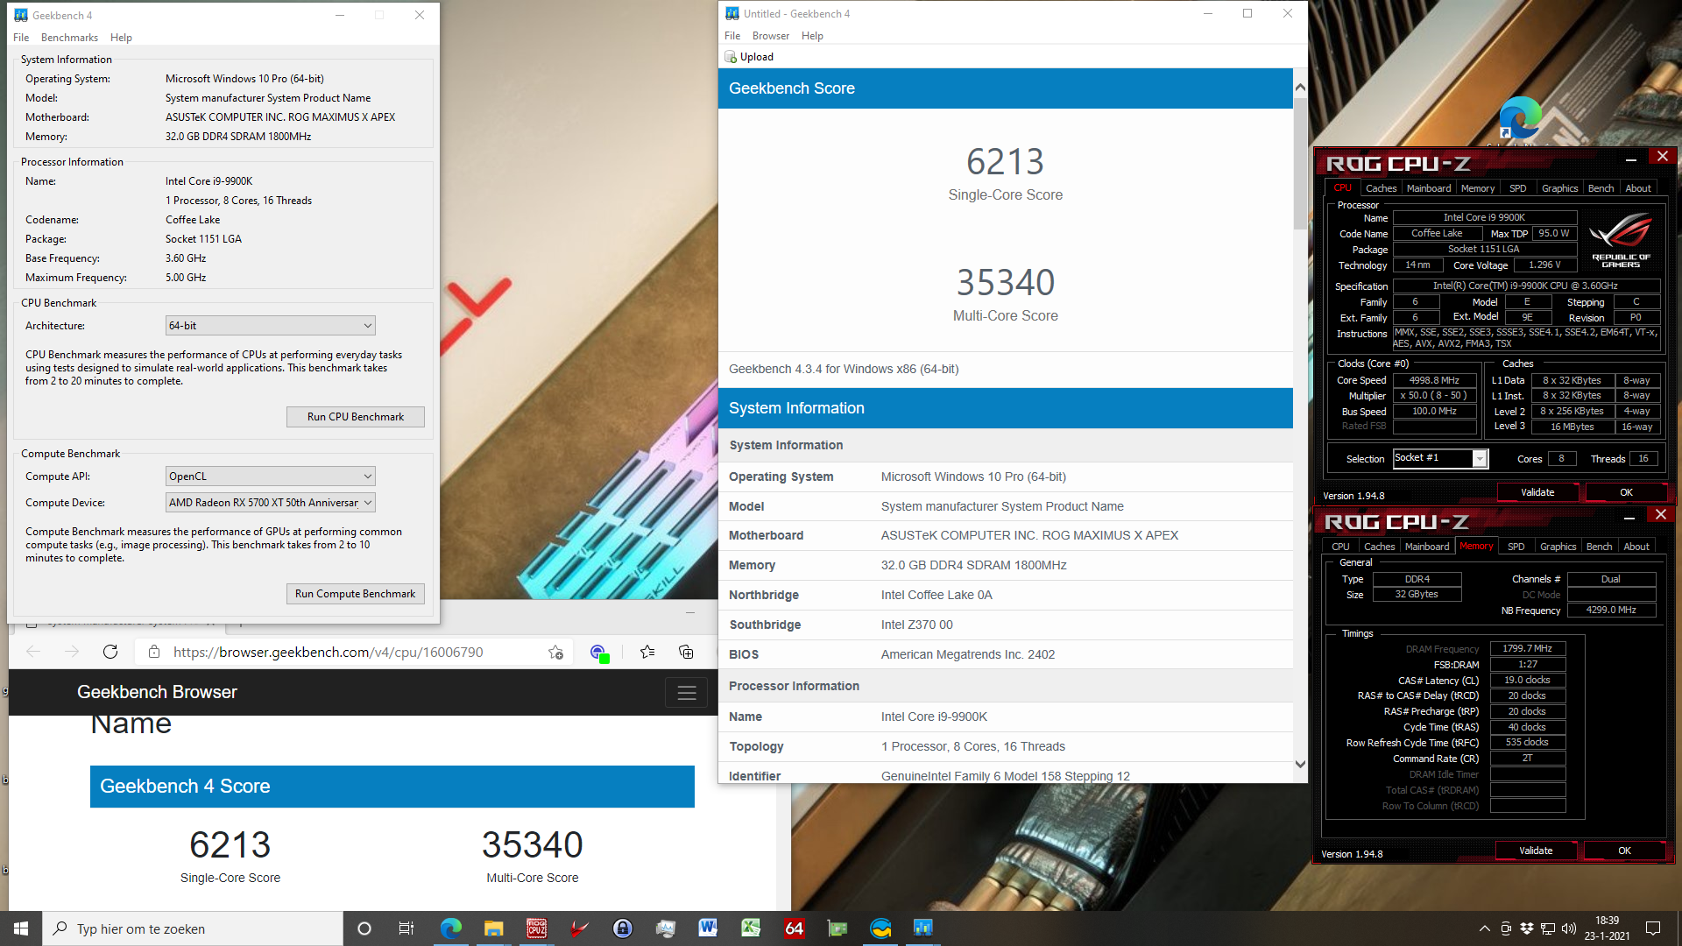Click the Geekbench icon on the taskbar
Image resolution: width=1682 pixels, height=946 pixels.
click(923, 928)
